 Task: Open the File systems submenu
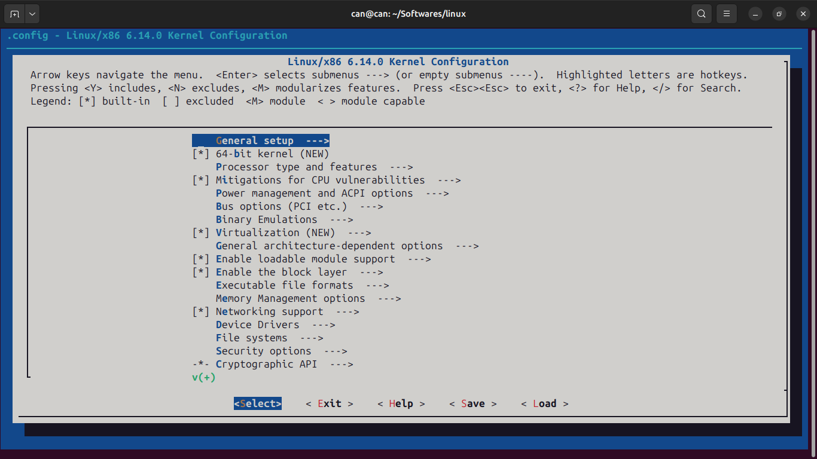[270, 338]
